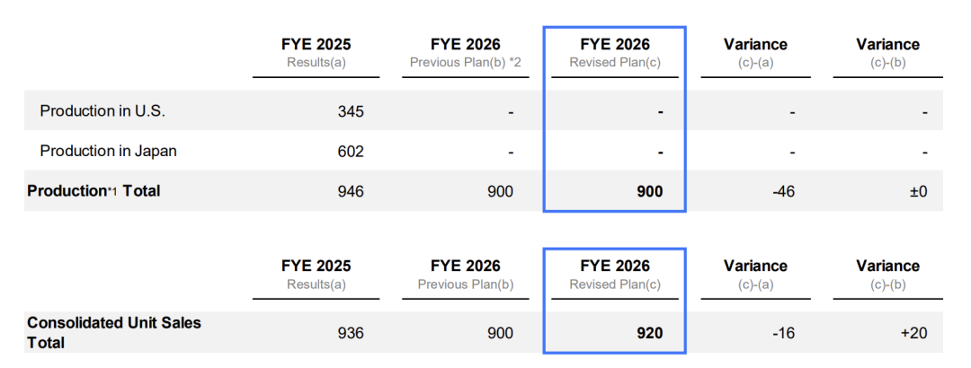Click the Production in U.S. row label

102,111
